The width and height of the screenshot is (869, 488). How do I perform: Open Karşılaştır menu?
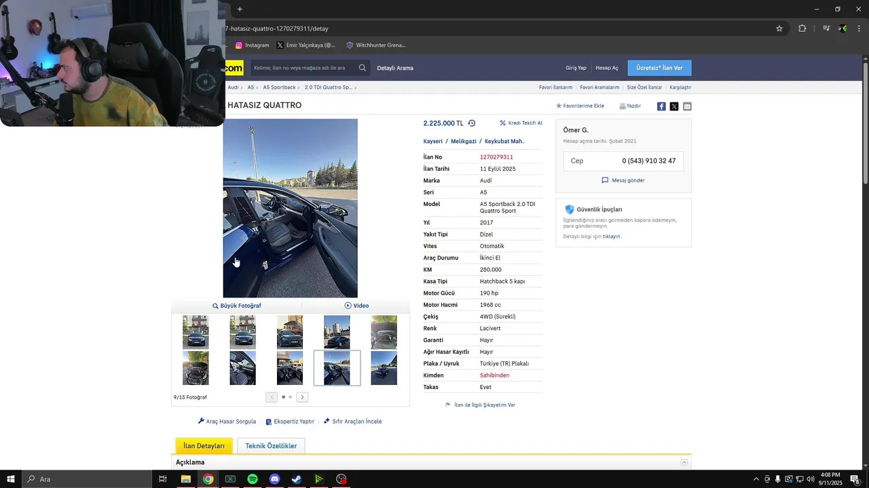pos(680,87)
